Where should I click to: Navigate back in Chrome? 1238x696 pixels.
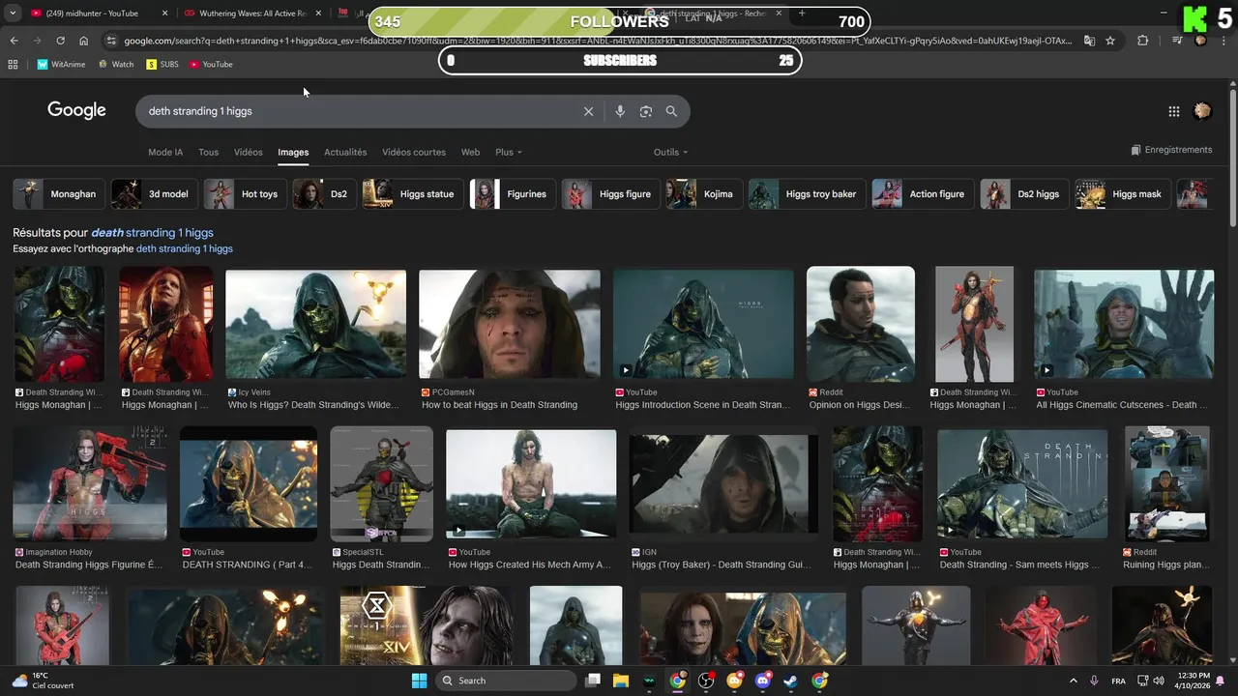point(14,41)
